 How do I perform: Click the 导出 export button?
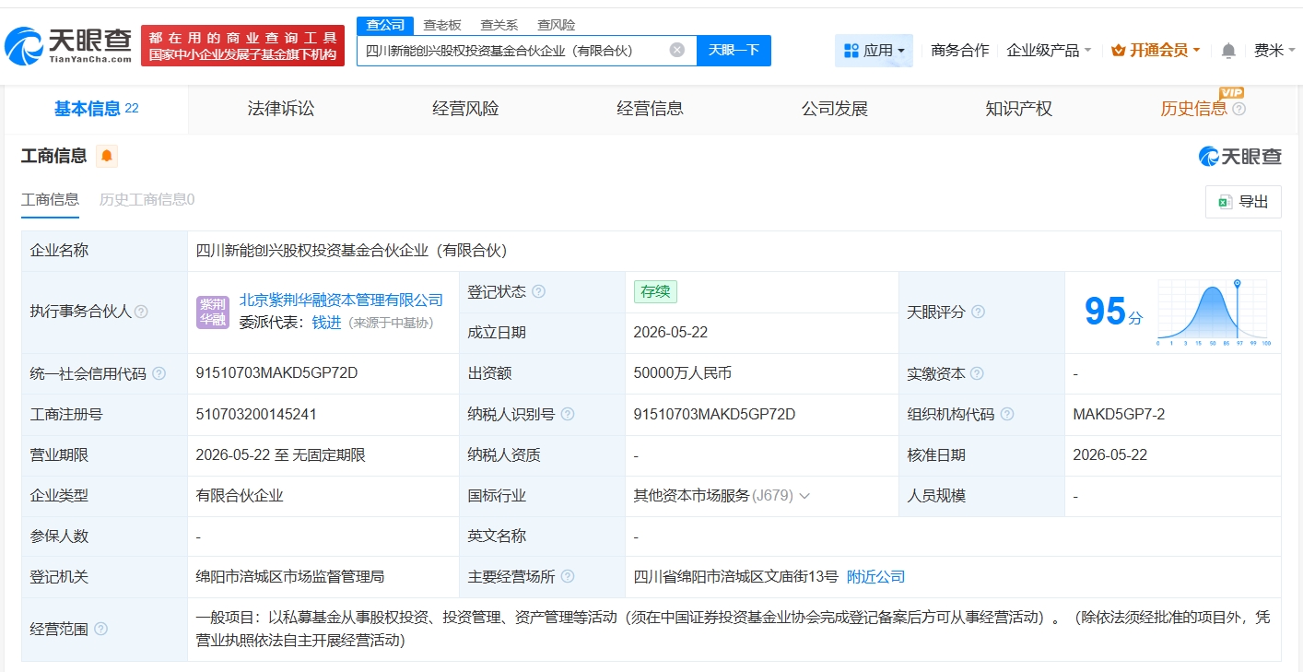tap(1243, 202)
